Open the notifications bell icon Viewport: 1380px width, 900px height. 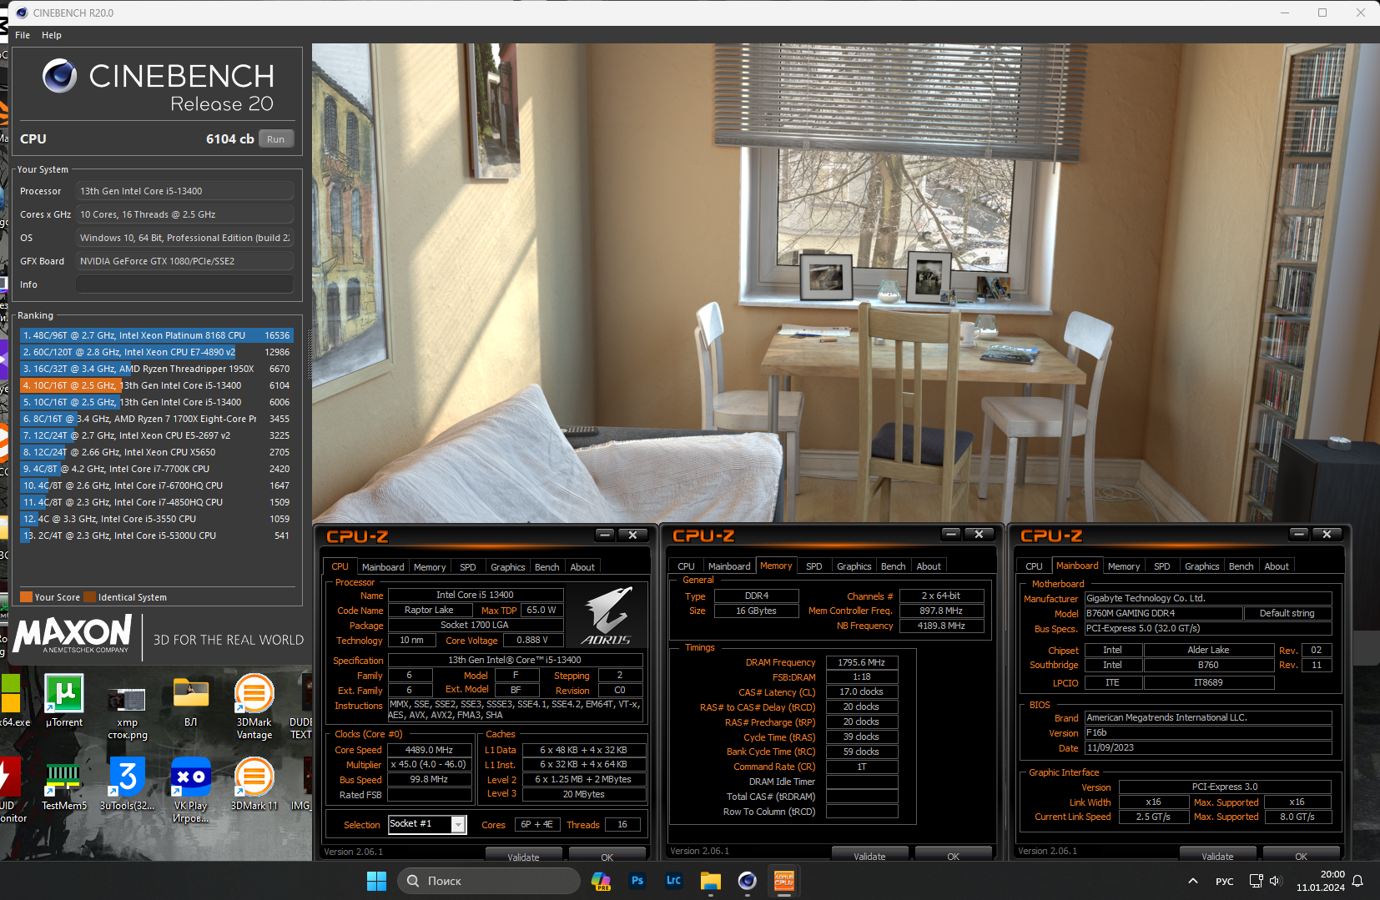[x=1358, y=881]
